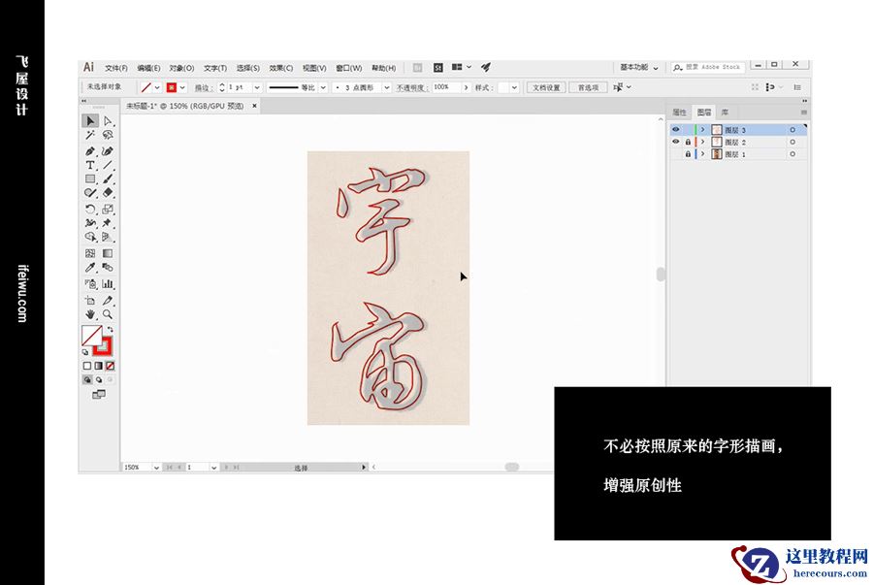Select the Rotate tool
Screen dimensions: 873x585
coord(90,206)
